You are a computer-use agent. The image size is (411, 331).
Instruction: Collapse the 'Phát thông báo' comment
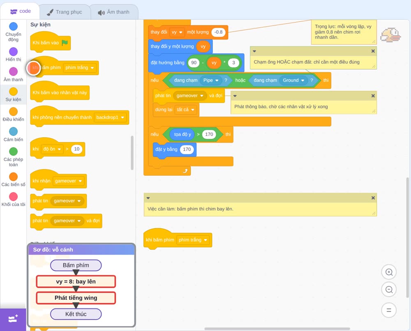tap(235, 96)
